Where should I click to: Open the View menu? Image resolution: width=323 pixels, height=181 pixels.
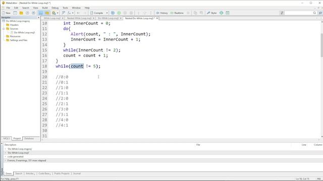point(36,8)
